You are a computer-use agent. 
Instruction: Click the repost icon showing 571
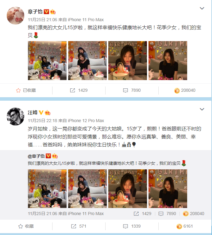[x=74, y=226]
